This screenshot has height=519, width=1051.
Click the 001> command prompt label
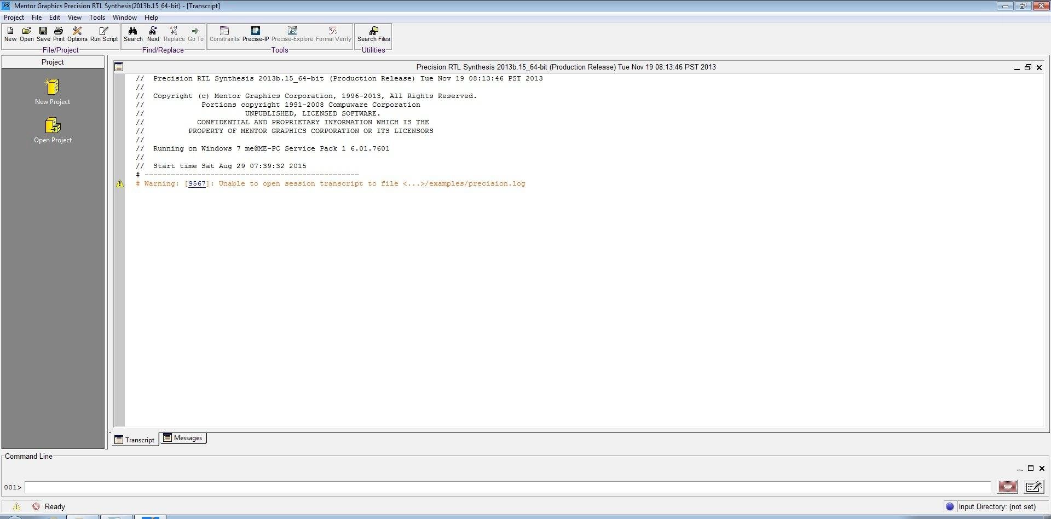coord(13,487)
